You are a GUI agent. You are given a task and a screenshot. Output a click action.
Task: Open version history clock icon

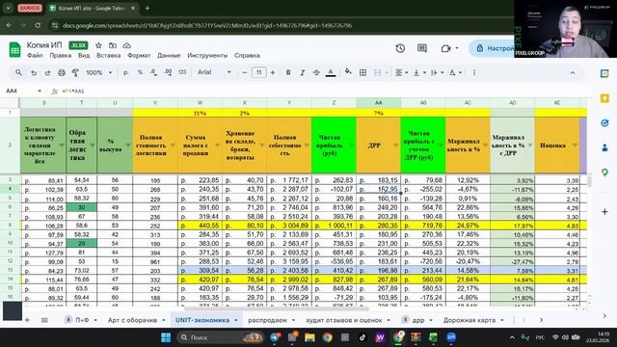pyautogui.click(x=400, y=48)
